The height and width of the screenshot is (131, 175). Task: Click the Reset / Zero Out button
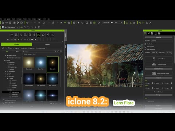pyautogui.click(x=159, y=92)
